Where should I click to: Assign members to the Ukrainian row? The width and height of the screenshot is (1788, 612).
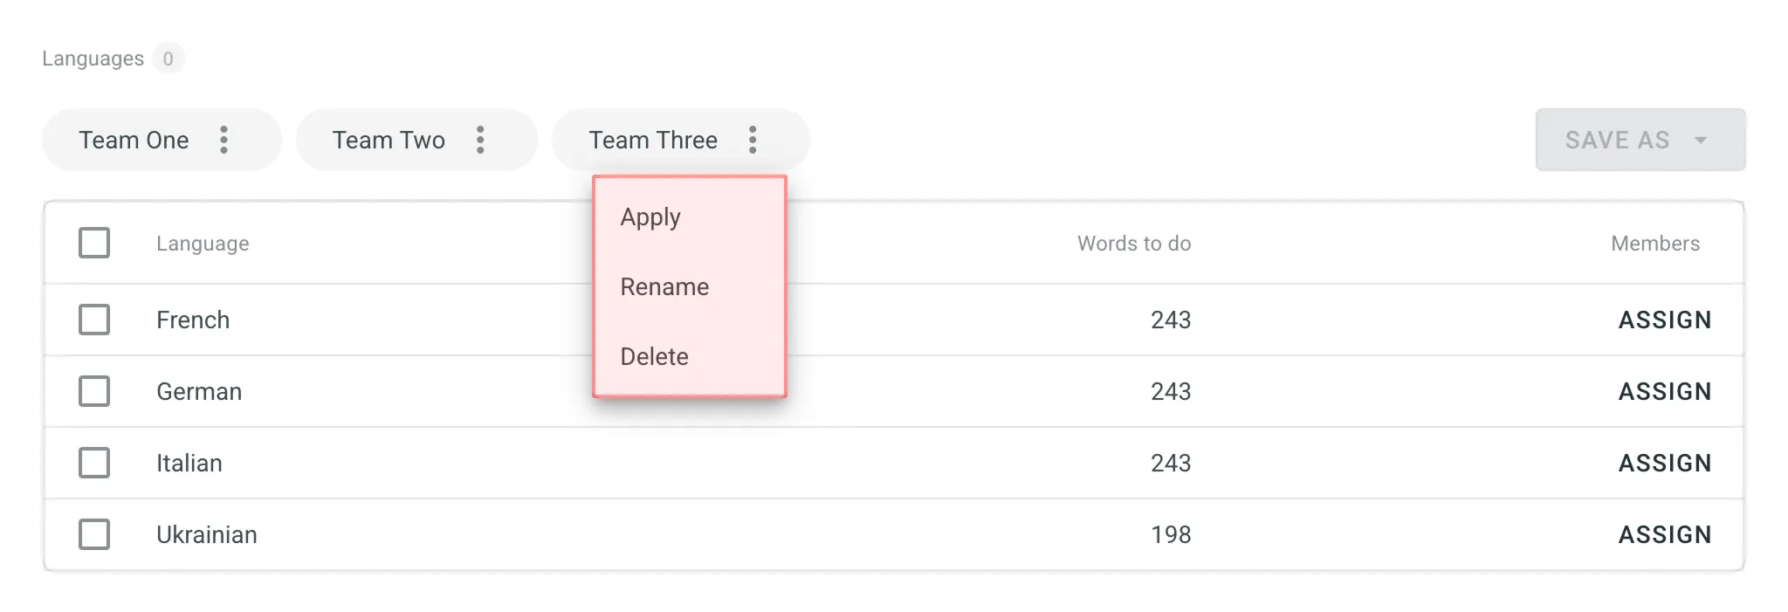(1664, 533)
